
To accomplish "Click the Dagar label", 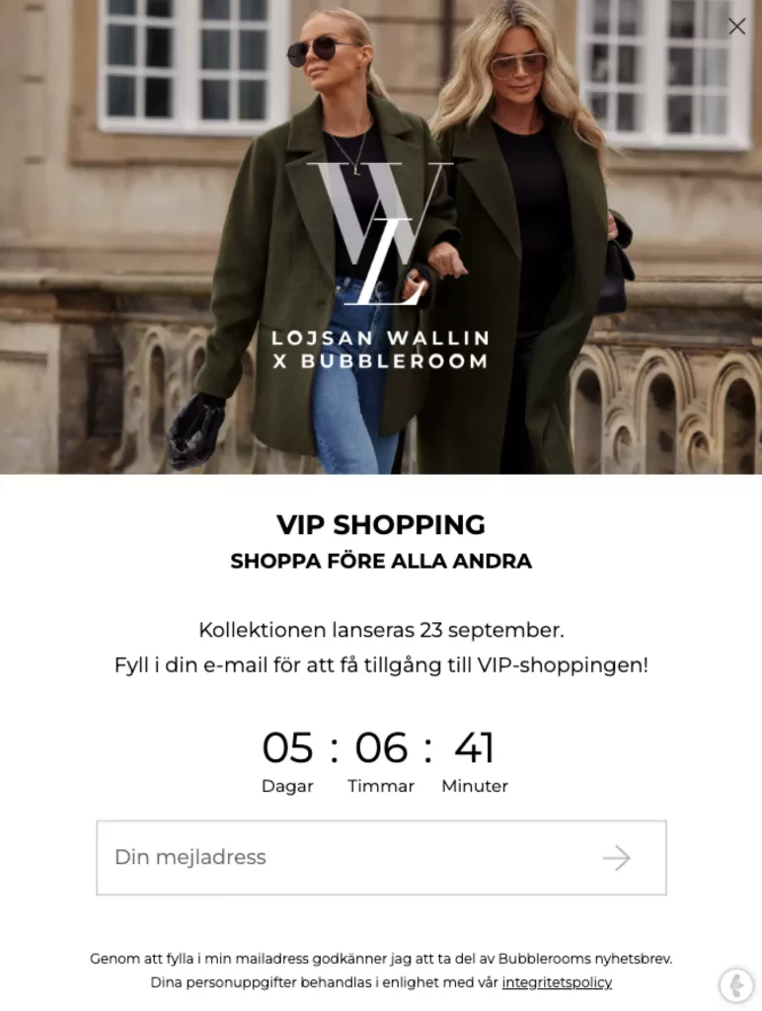I will [x=287, y=786].
